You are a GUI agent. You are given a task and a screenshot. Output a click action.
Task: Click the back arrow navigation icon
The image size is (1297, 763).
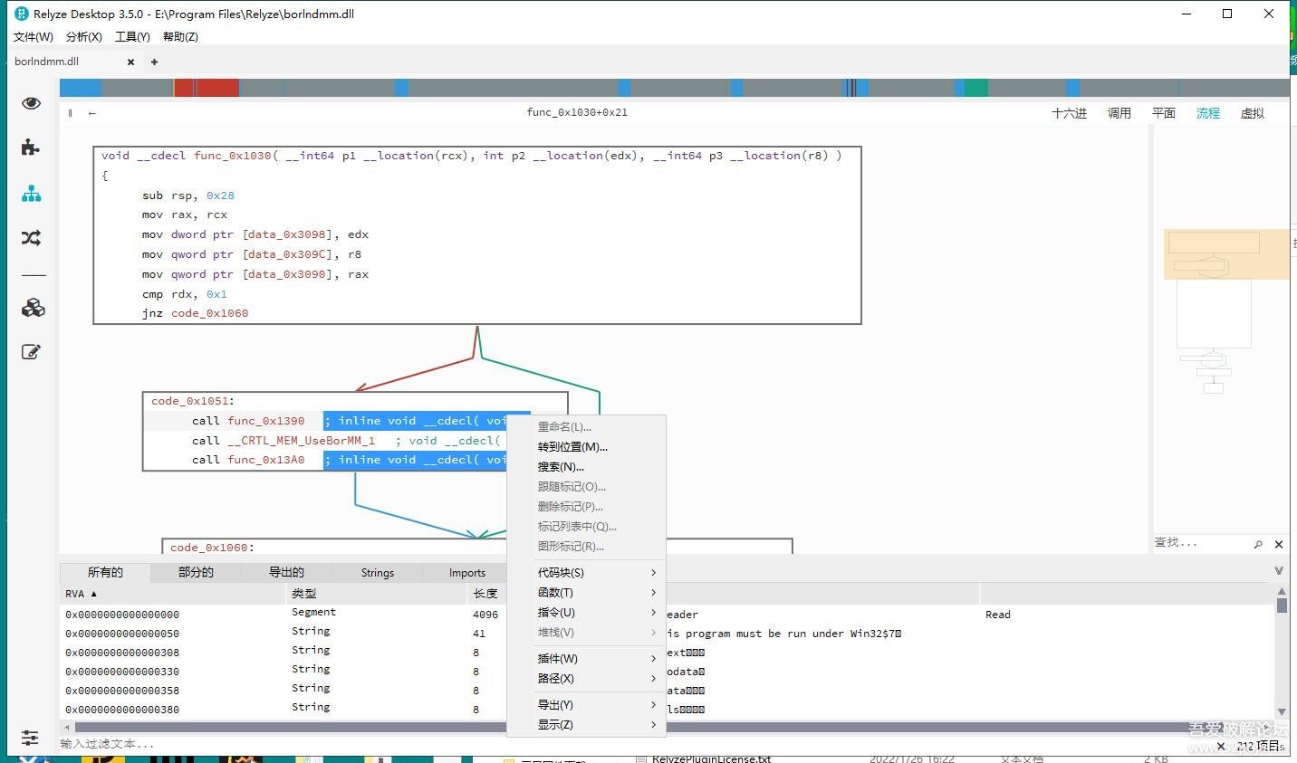[x=92, y=113]
